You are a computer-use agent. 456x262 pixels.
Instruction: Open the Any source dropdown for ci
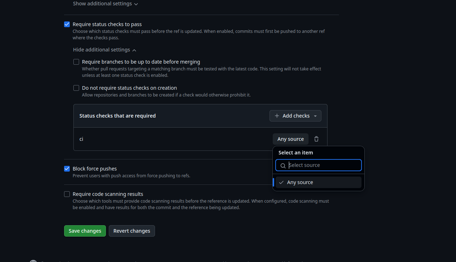[x=291, y=139]
